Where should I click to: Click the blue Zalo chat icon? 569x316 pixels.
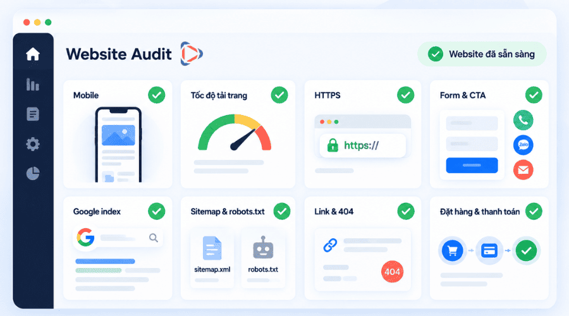(x=523, y=145)
